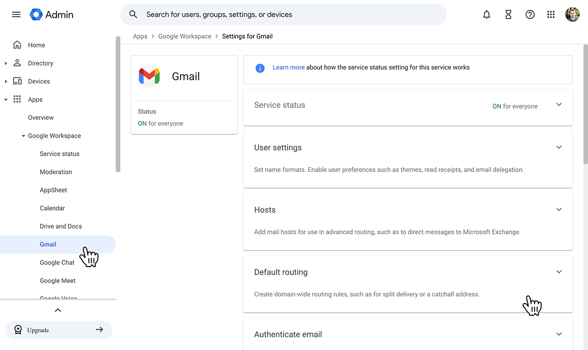The height and width of the screenshot is (350, 588).
Task: Collapse the Google Workspace sidebar section
Action: 23,136
